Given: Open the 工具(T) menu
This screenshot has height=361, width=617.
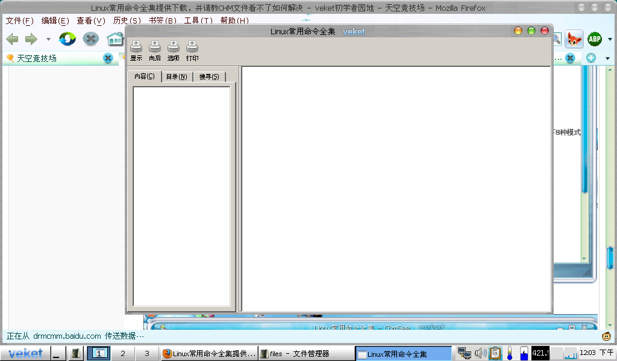Looking at the screenshot, I should pyautogui.click(x=198, y=20).
